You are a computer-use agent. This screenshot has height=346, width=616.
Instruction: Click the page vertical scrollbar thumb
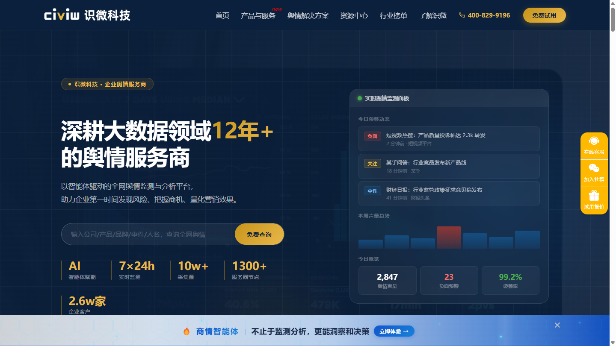tap(613, 19)
